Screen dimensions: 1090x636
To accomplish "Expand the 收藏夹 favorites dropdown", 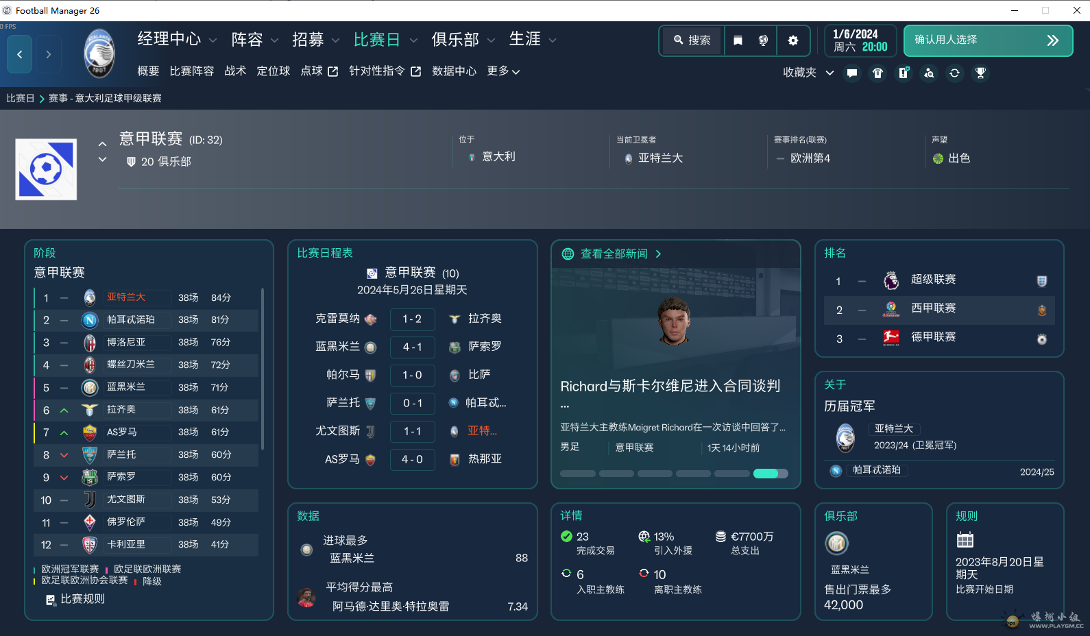I will [x=808, y=73].
